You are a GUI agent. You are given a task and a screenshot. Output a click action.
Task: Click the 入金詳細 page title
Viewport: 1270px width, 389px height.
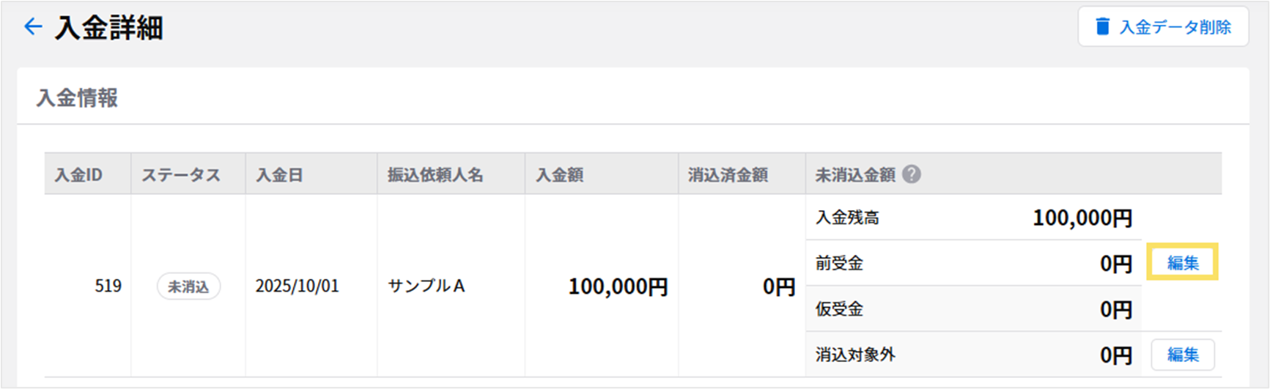pyautogui.click(x=108, y=28)
